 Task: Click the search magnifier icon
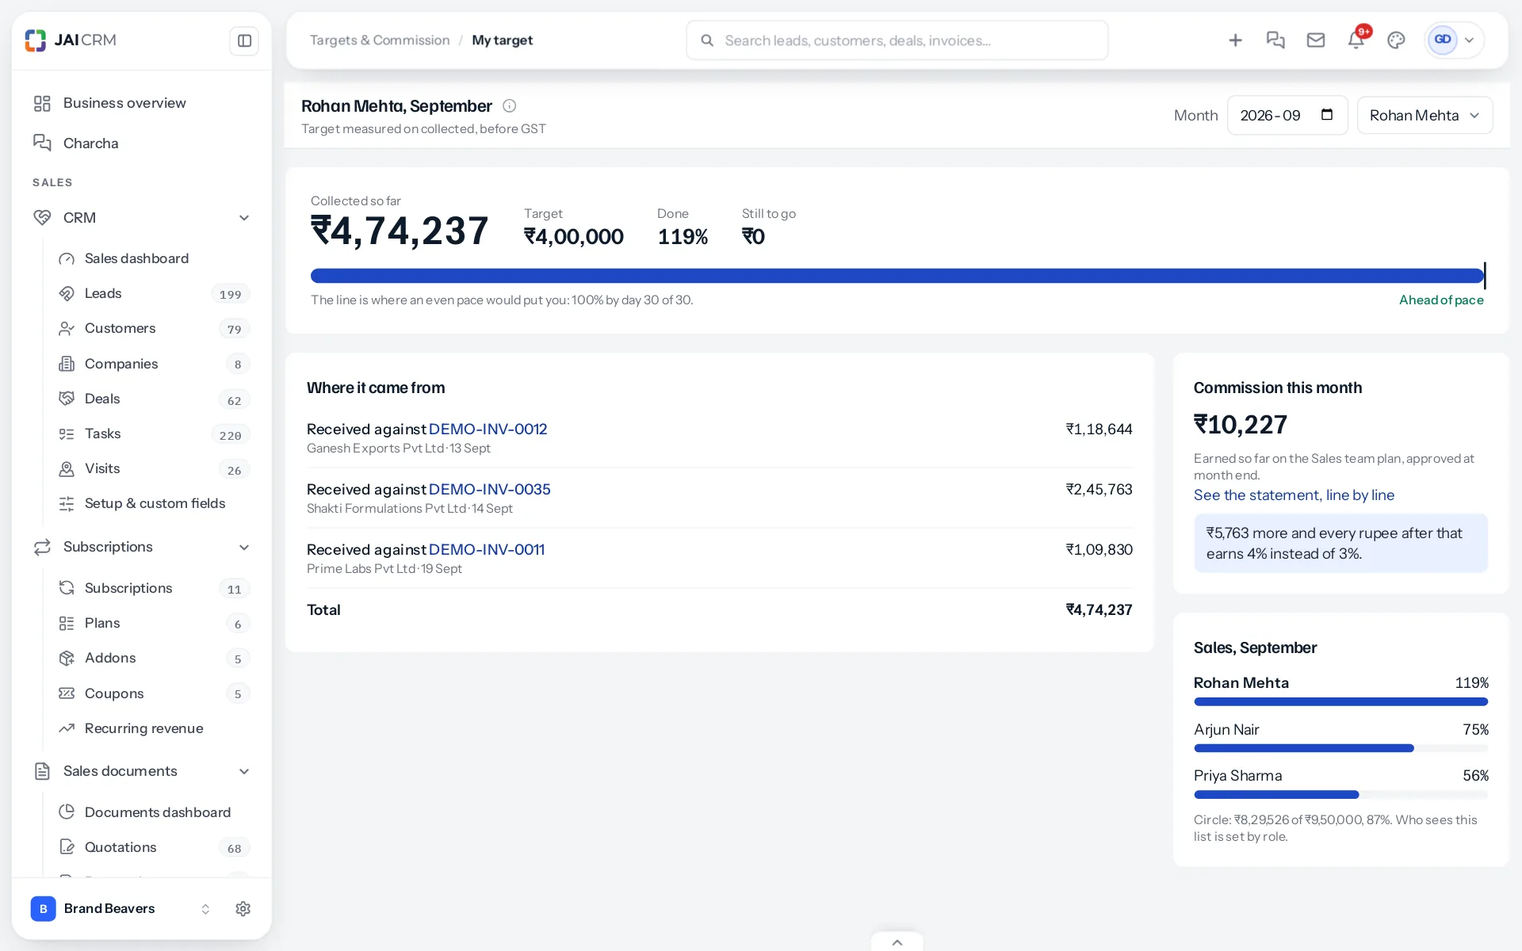[707, 40]
